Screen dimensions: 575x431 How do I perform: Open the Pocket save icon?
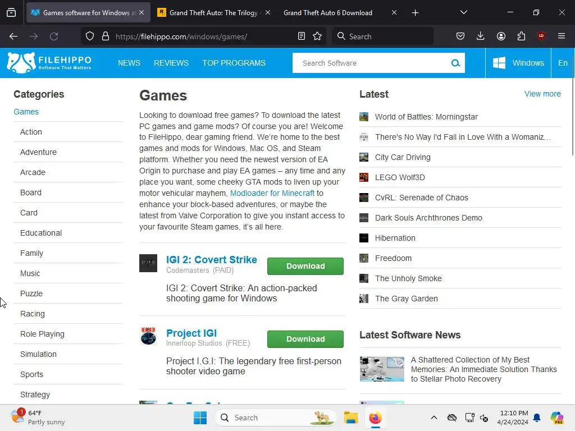click(x=460, y=36)
